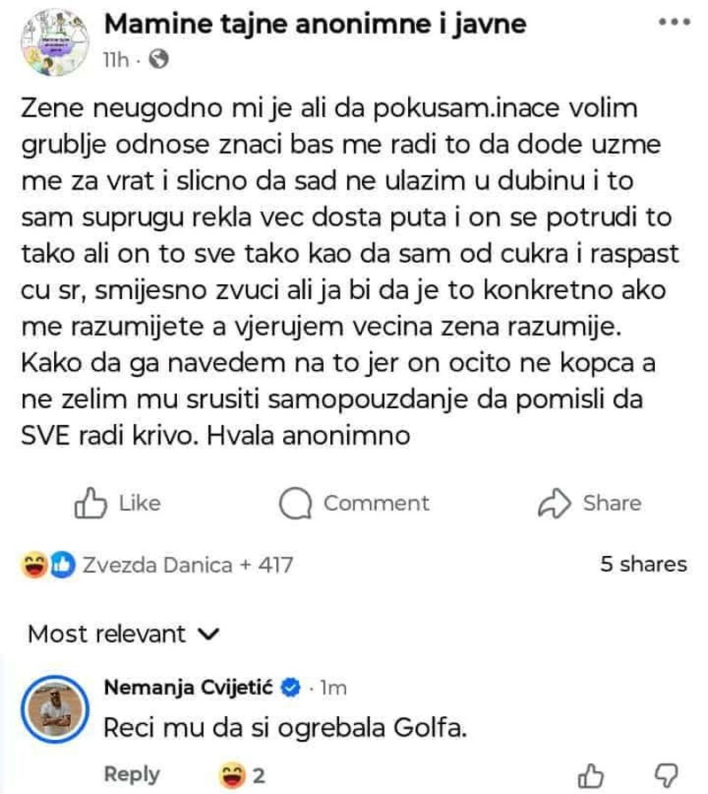View reactions by Zvezda Danica + 417

coord(186,564)
